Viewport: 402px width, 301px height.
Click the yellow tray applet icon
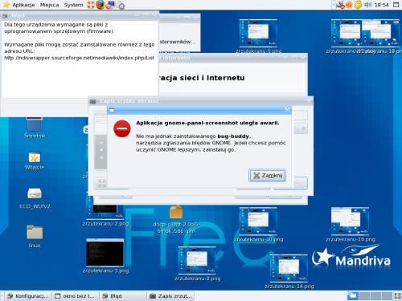tap(358, 5)
